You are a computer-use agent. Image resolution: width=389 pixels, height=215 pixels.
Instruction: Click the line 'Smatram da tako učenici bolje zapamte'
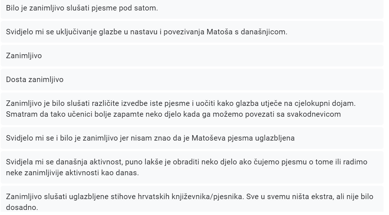point(173,114)
